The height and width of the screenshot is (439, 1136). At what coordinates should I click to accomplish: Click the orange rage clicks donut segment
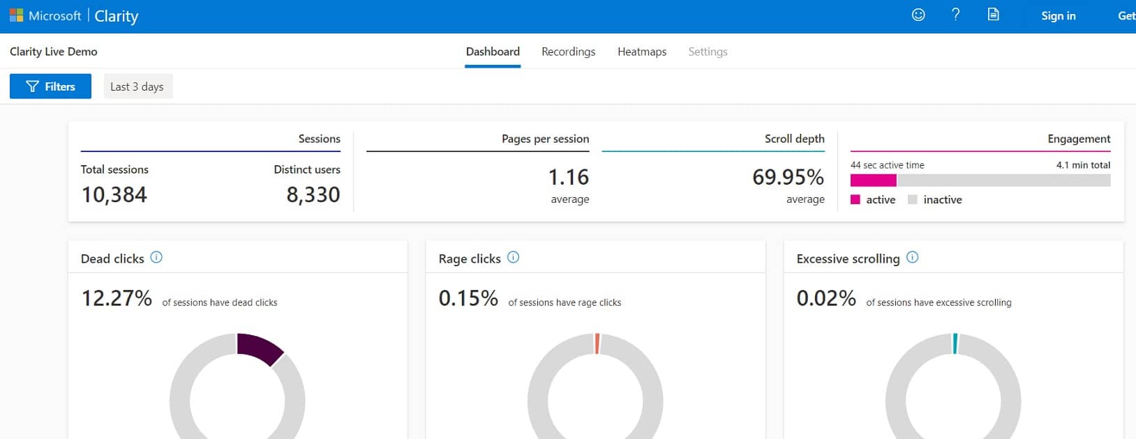[x=597, y=344]
